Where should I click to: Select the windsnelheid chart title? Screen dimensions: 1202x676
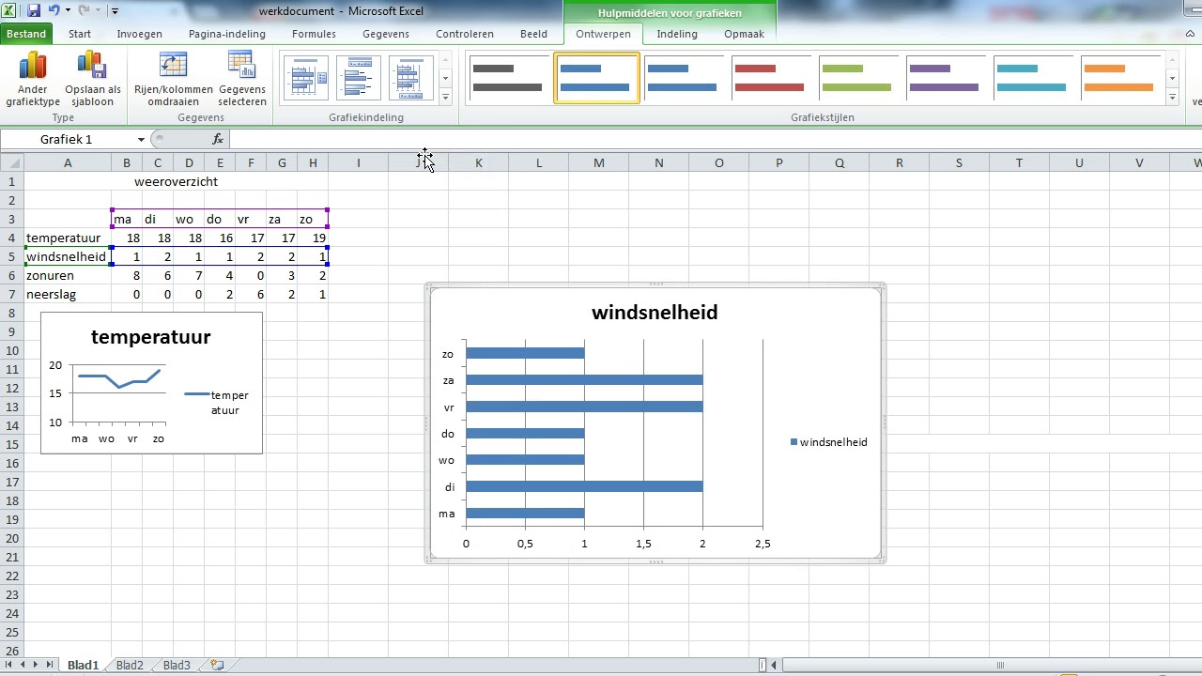[655, 313]
